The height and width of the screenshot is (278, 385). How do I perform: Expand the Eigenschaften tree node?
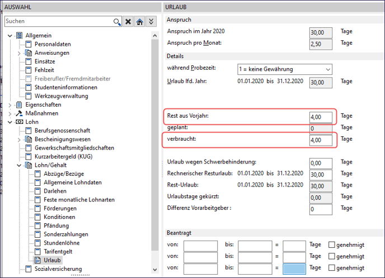pos(10,105)
